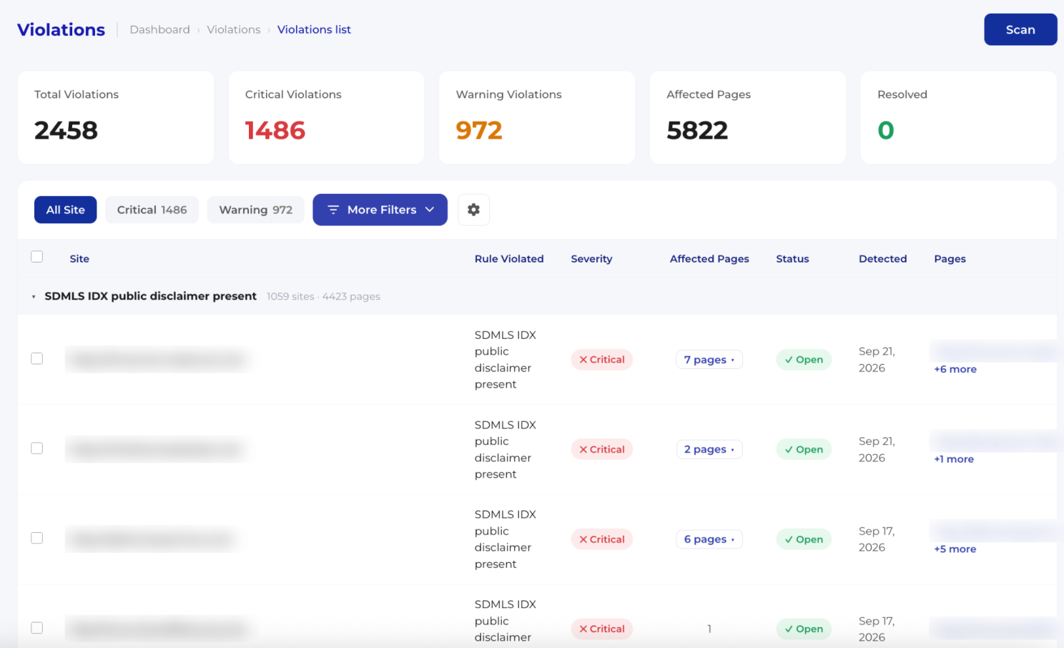Click the Open status in the 6 pages row
Viewport: 1064px width, 648px height.
[804, 539]
